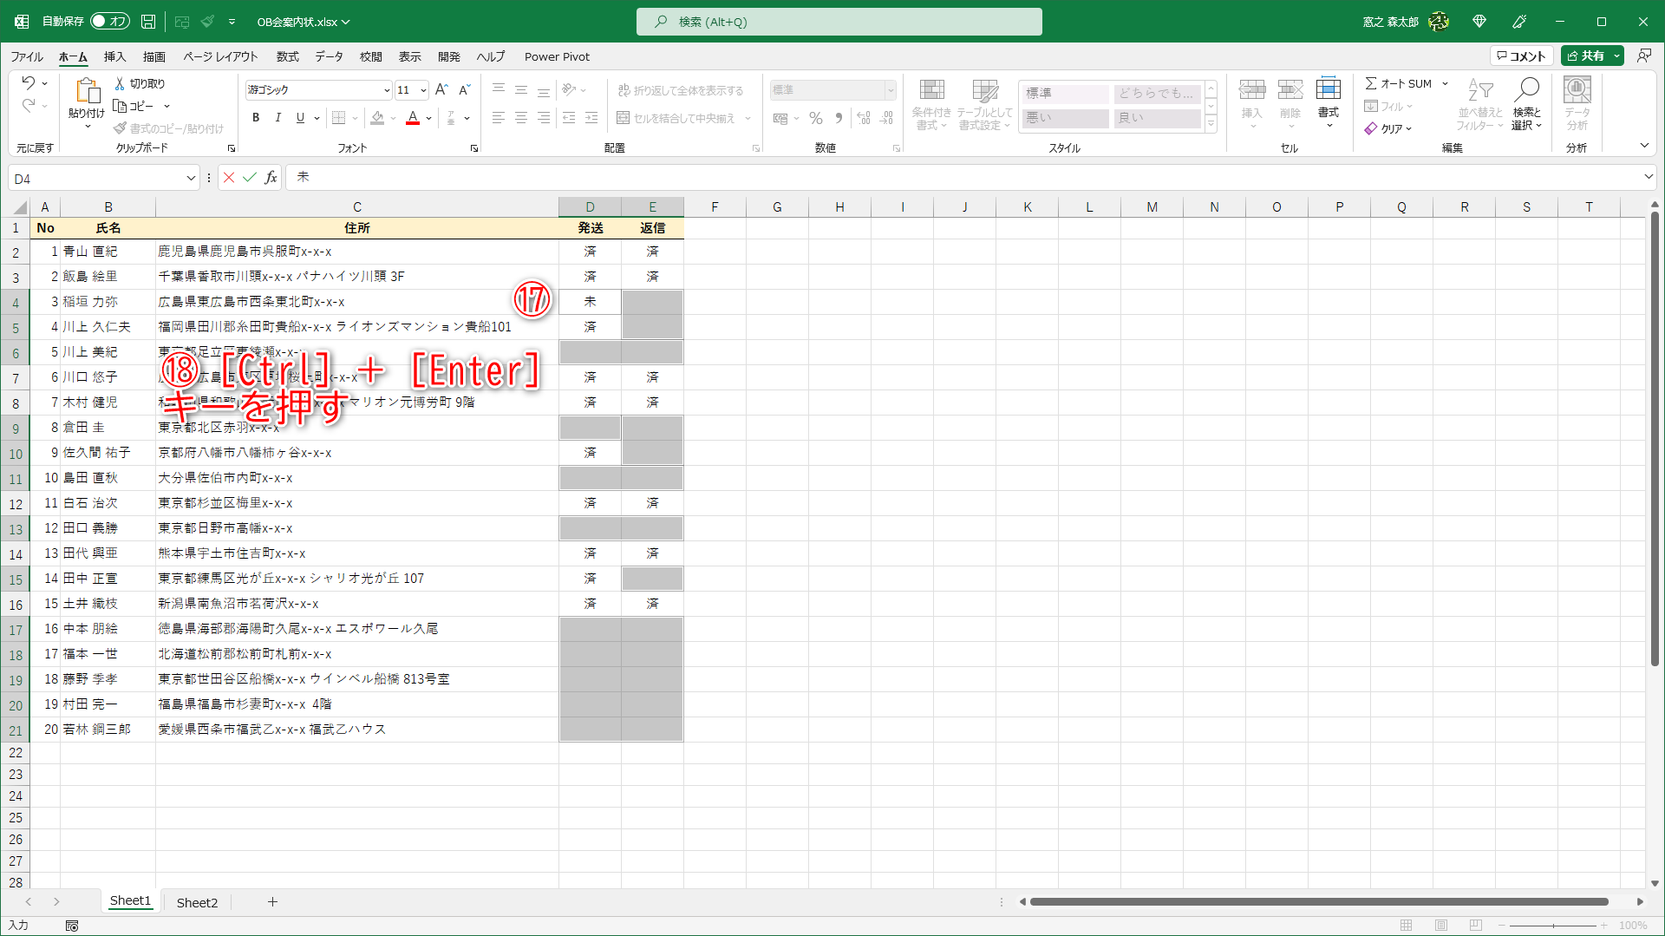This screenshot has height=936, width=1665.
Task: Confirm entry with checkmark icon
Action: pos(250,178)
